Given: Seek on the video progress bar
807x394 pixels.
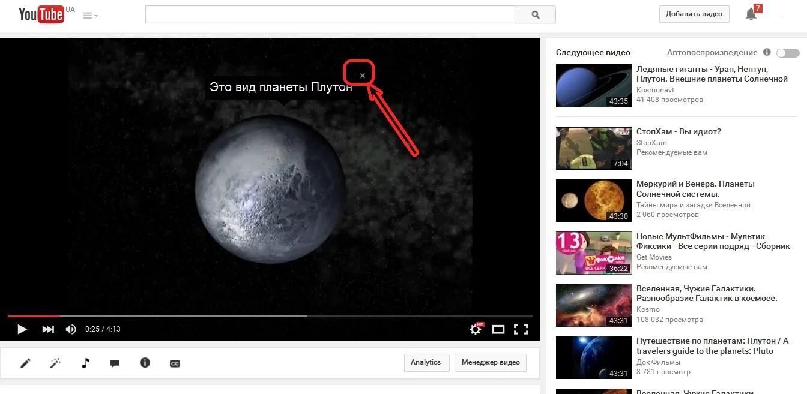Looking at the screenshot, I should (270, 316).
